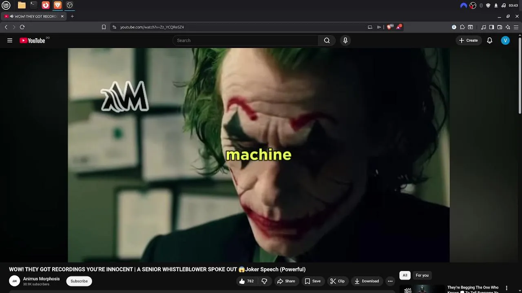
Task: Open Brave Rewards triangle icon
Action: click(x=399, y=27)
